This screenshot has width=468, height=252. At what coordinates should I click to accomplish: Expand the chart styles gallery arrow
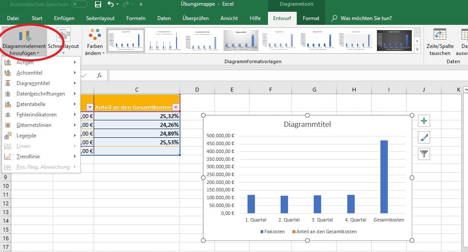click(x=417, y=50)
